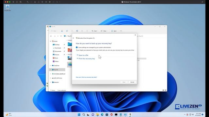Click the Delete icon in Explorer toolbar
Screen dimensions: 209x117
click(87, 31)
